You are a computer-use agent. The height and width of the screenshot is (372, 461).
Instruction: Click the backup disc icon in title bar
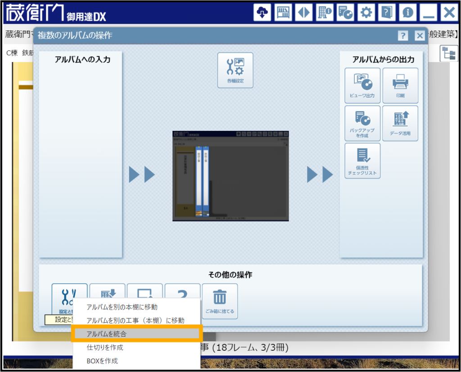tap(345, 12)
